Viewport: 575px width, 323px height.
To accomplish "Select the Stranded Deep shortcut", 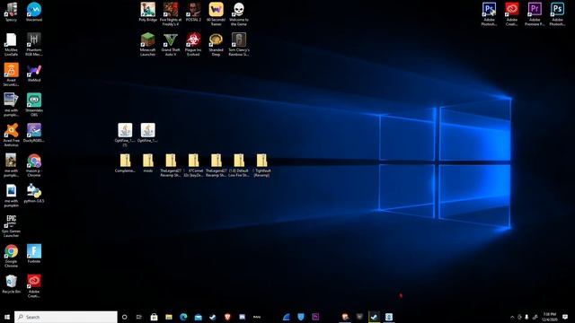I will tap(216, 44).
